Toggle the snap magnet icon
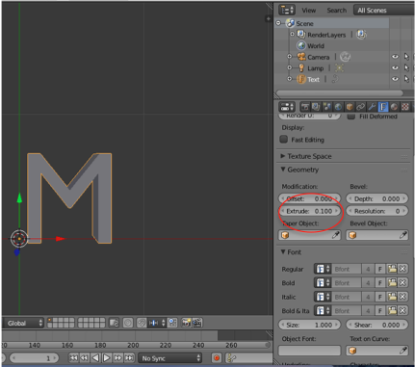 [x=142, y=323]
